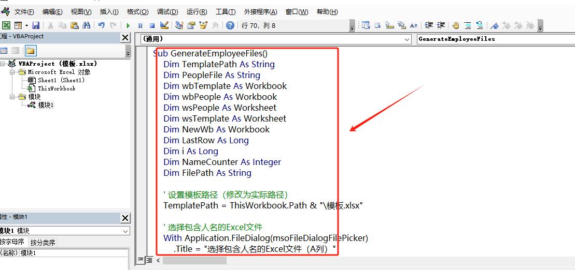The width and height of the screenshot is (575, 270).
Task: Open the 工具(T) menu
Action: point(226,12)
